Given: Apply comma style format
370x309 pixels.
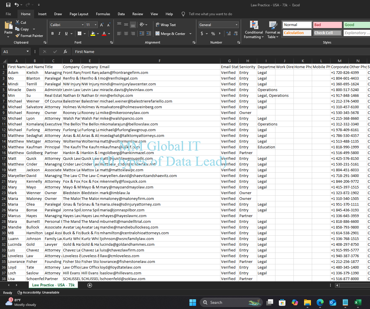Looking at the screenshot, I should click(220, 34).
